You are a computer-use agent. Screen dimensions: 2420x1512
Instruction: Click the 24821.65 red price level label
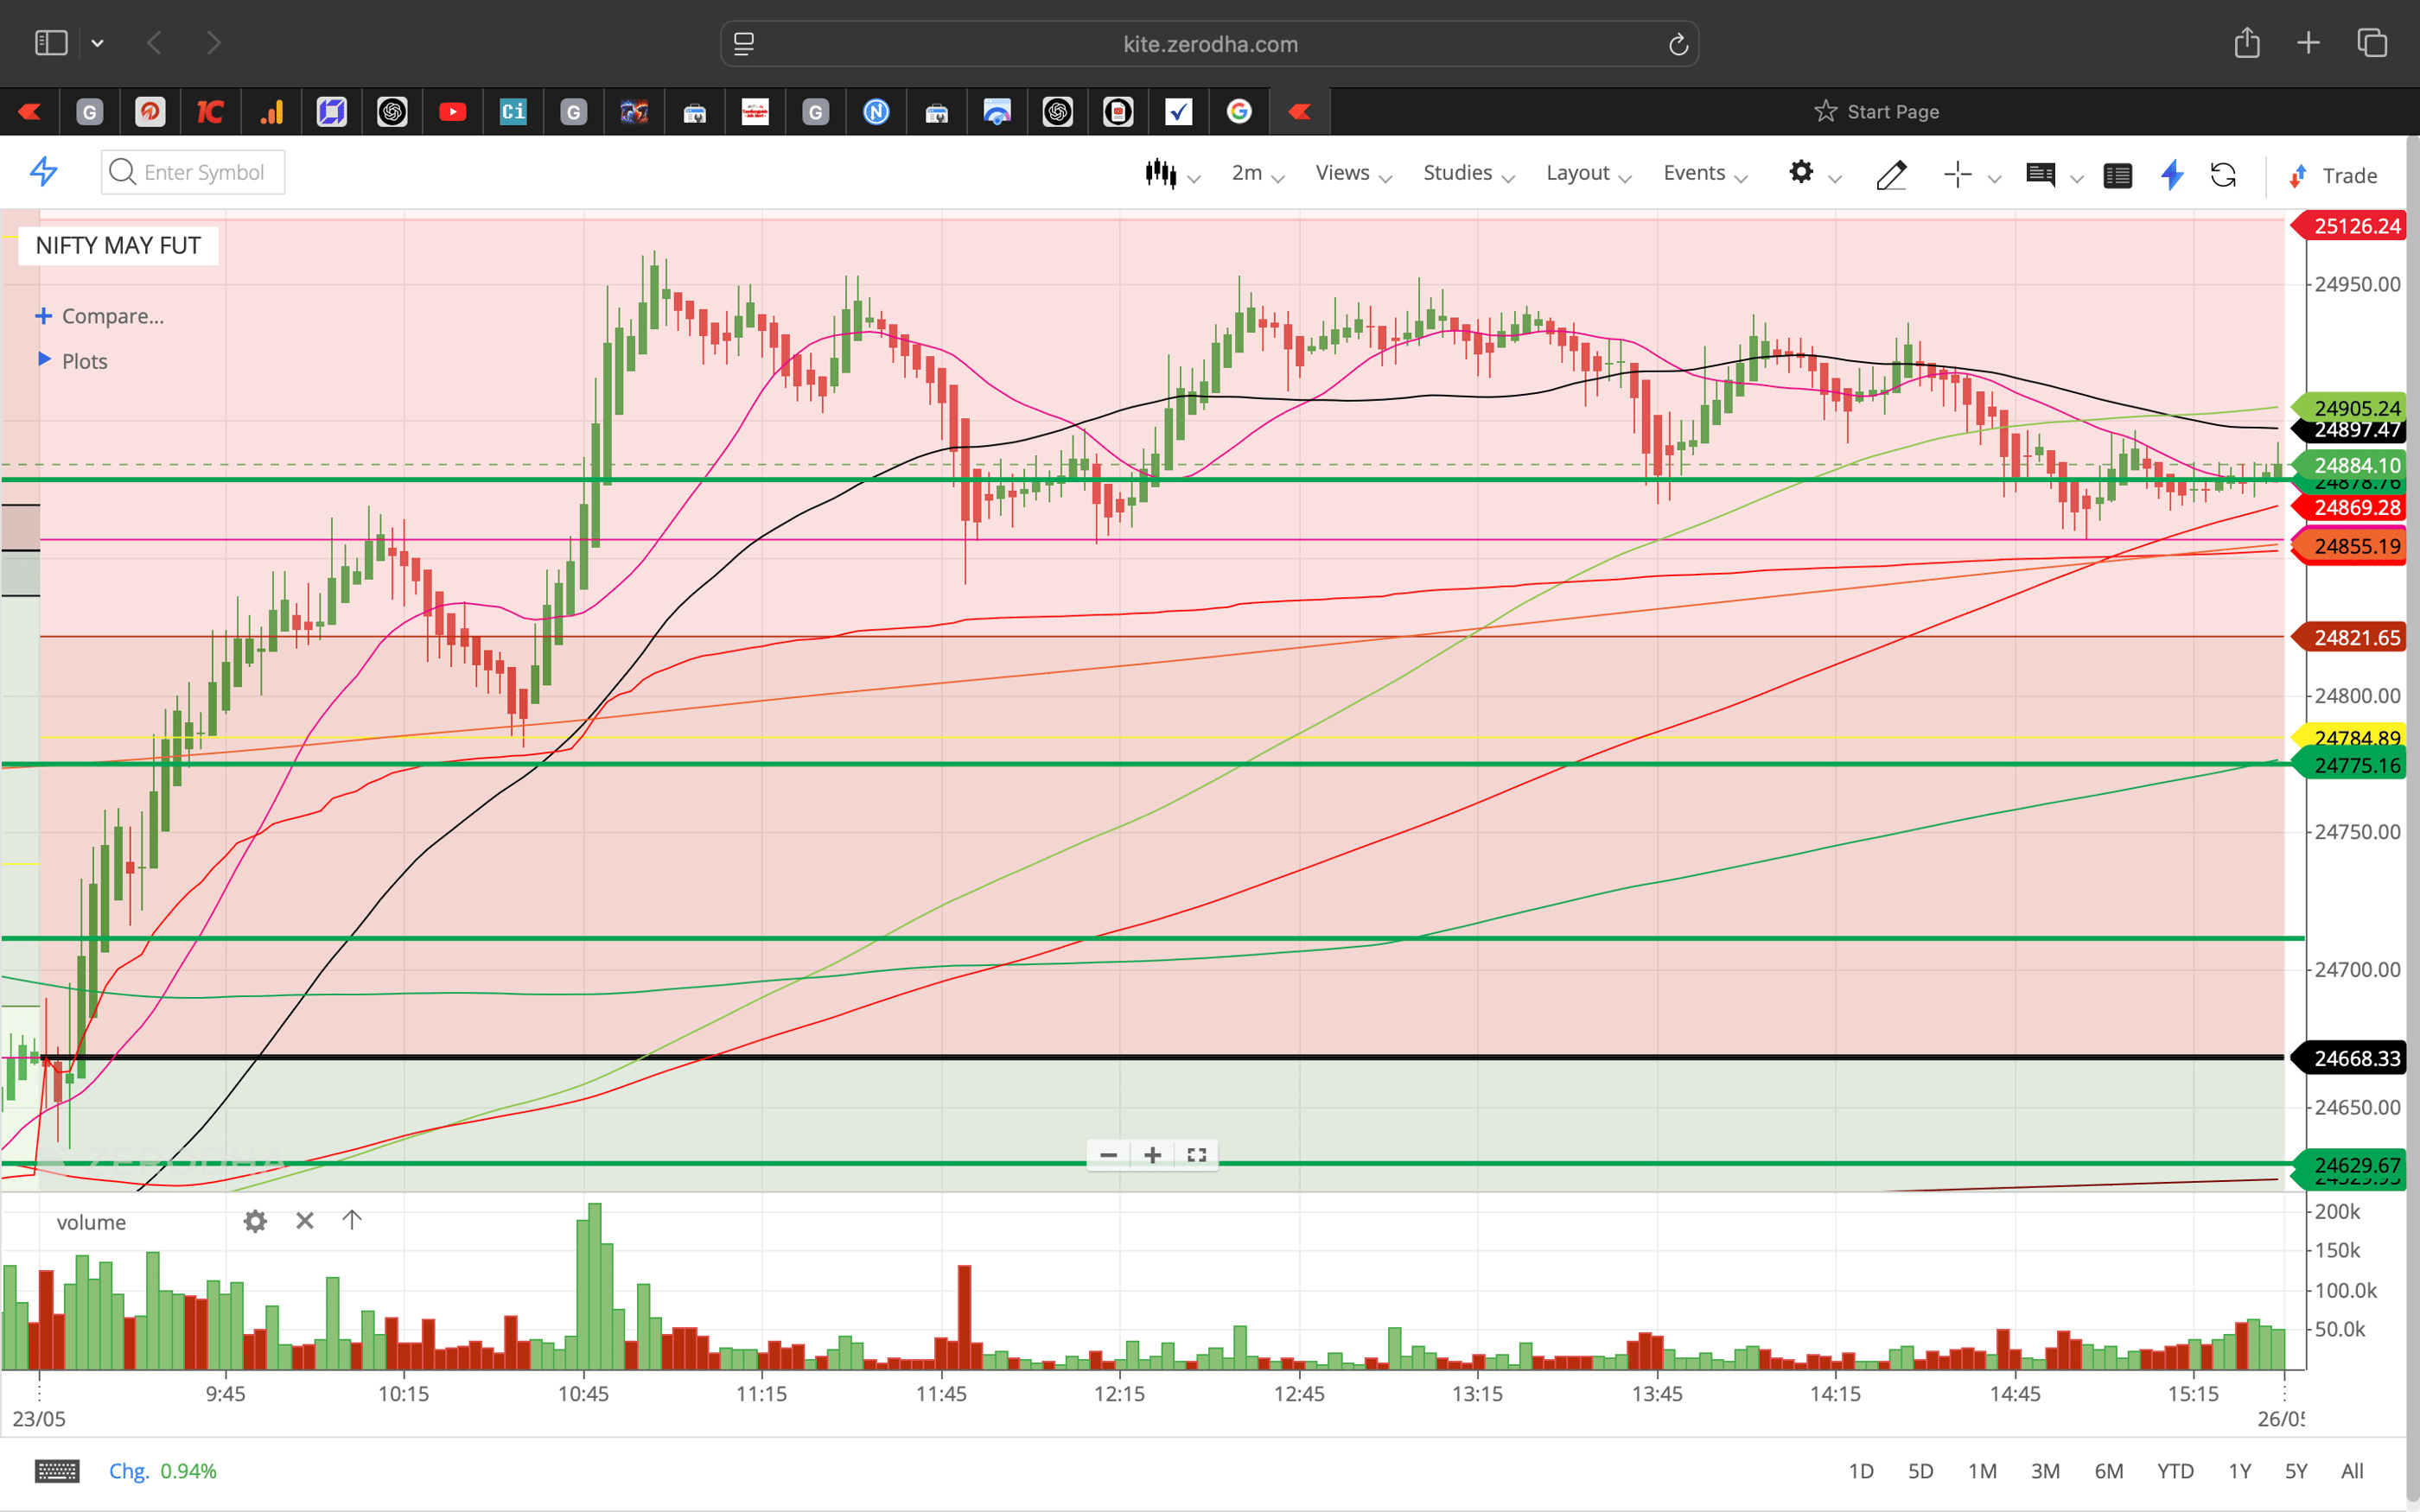[2354, 637]
